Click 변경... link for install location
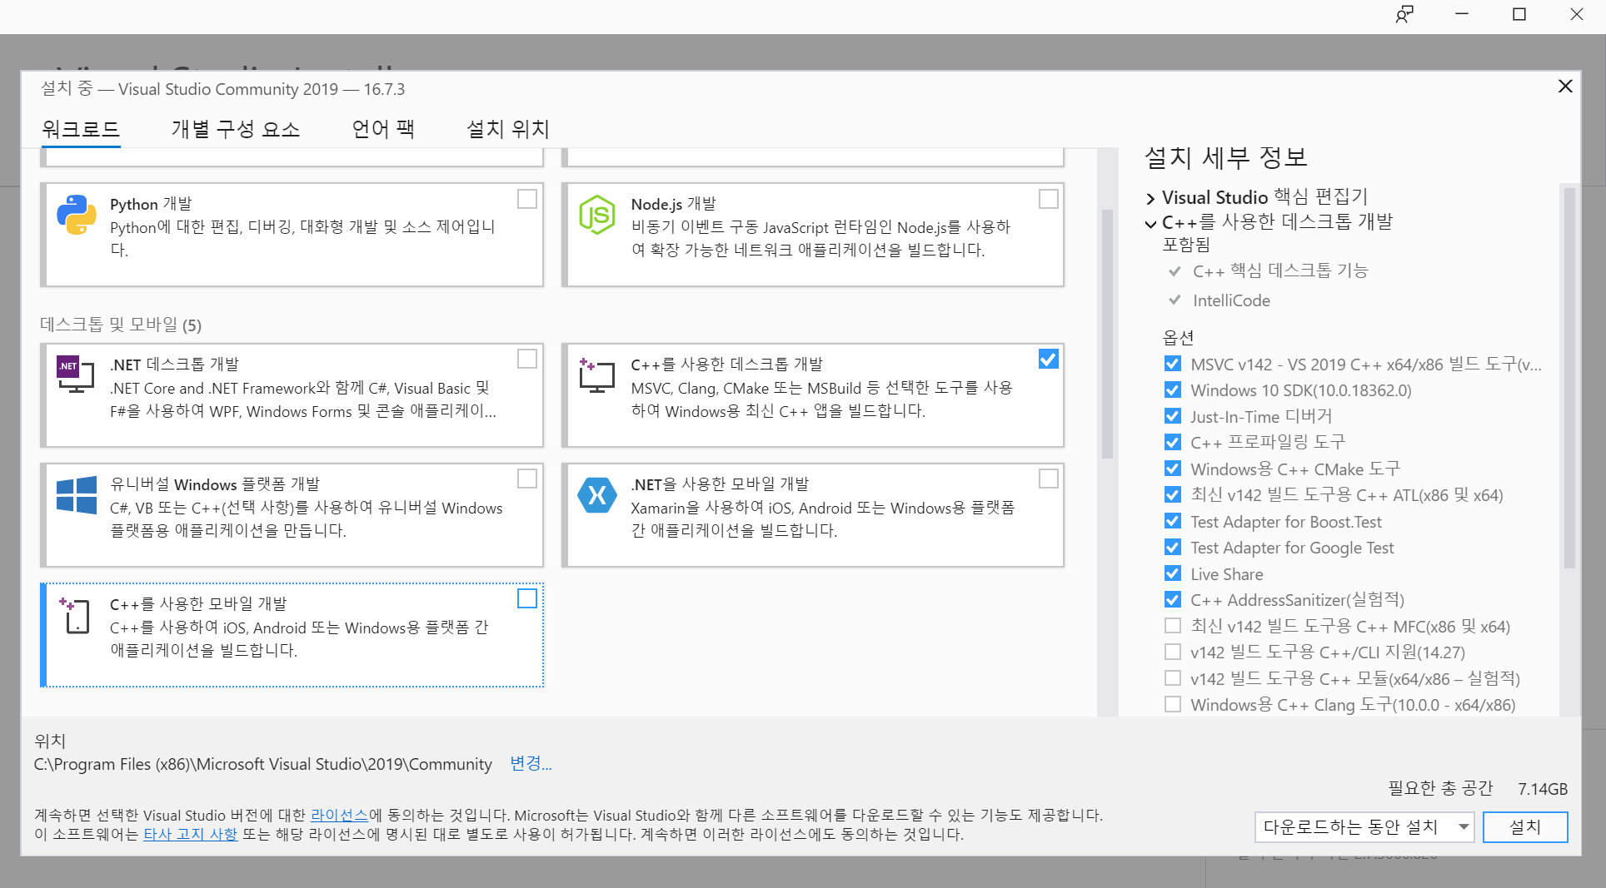Viewport: 1606px width, 888px height. (x=531, y=763)
